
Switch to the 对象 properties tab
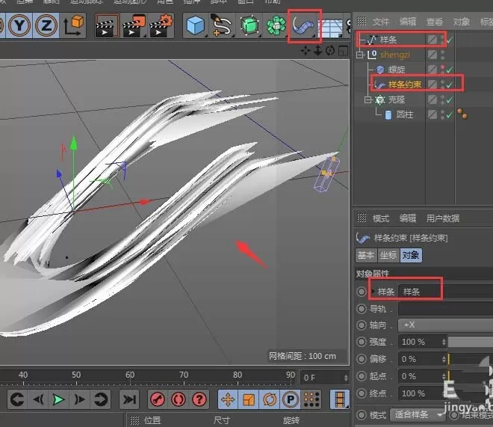click(x=411, y=255)
